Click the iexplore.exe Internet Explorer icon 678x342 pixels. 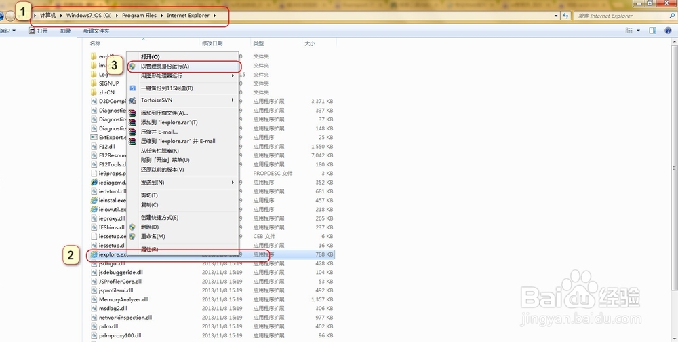(x=94, y=254)
